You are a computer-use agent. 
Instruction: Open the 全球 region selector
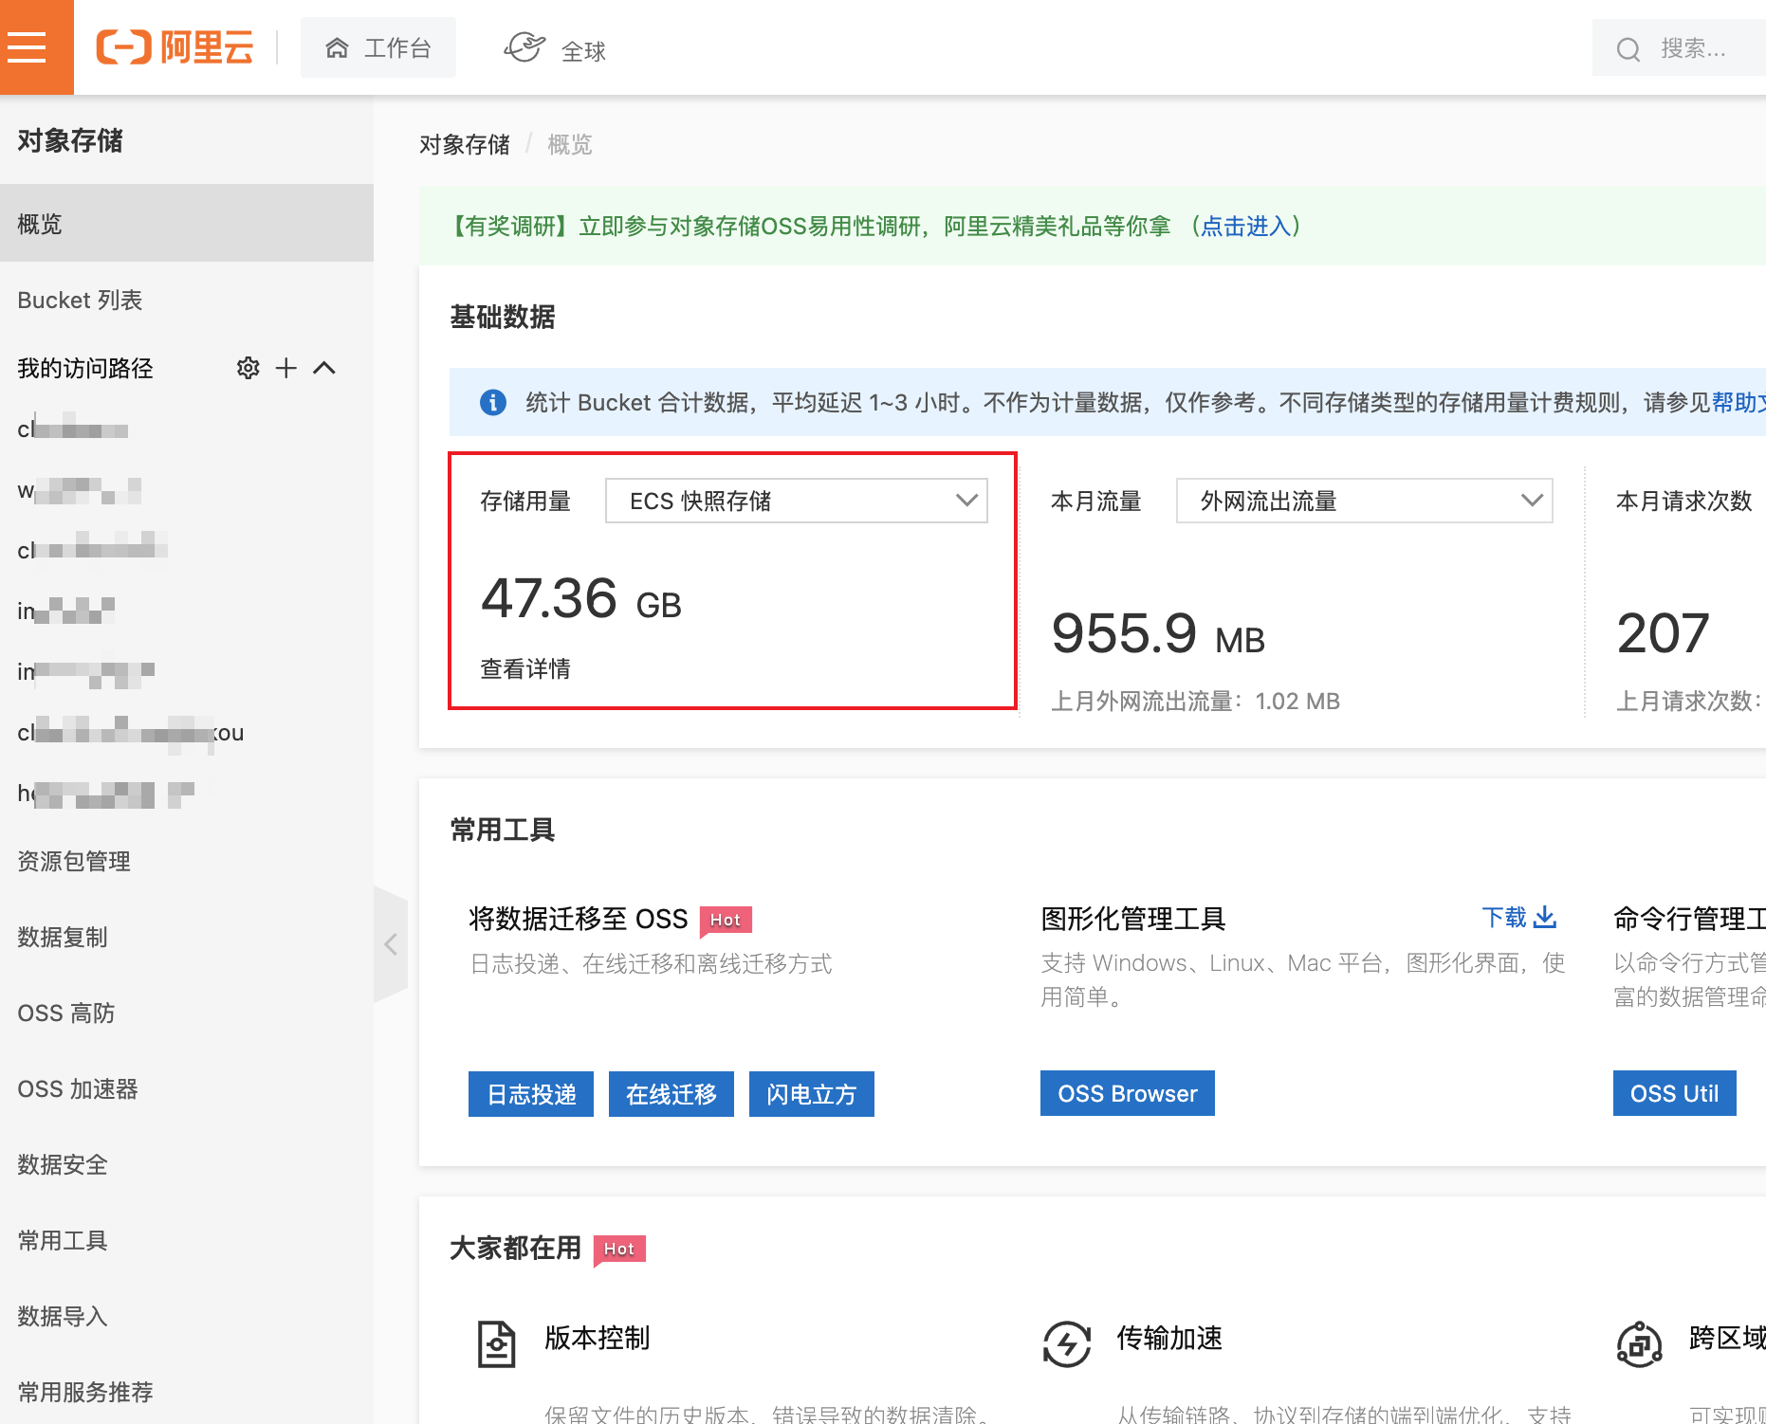click(555, 49)
